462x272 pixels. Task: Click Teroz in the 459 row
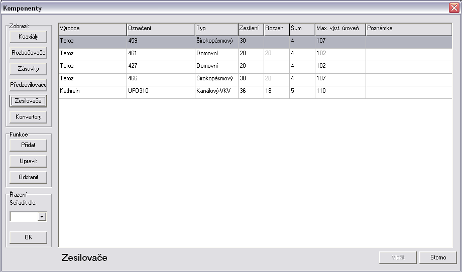tap(92, 42)
